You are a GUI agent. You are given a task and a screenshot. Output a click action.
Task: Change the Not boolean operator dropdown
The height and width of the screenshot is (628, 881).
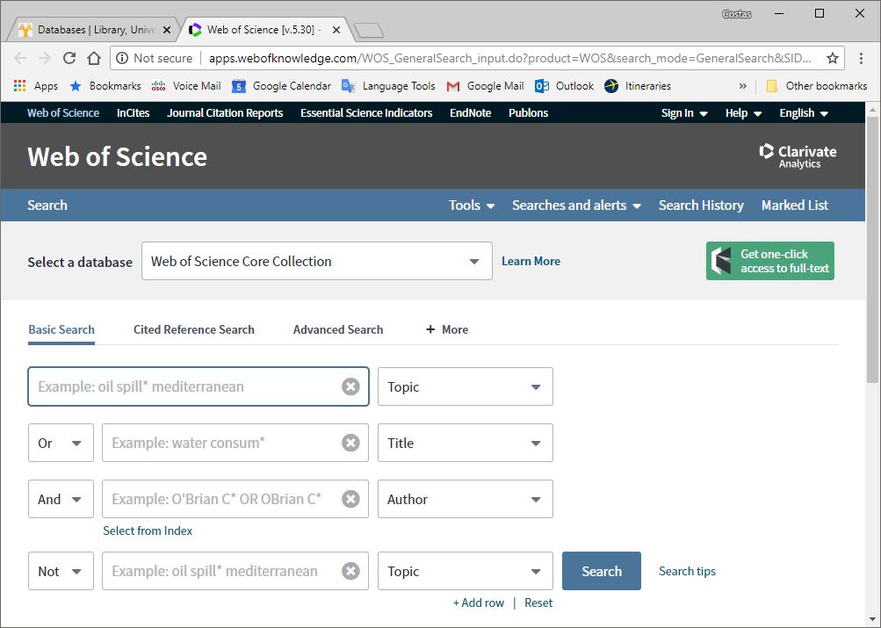(x=61, y=571)
